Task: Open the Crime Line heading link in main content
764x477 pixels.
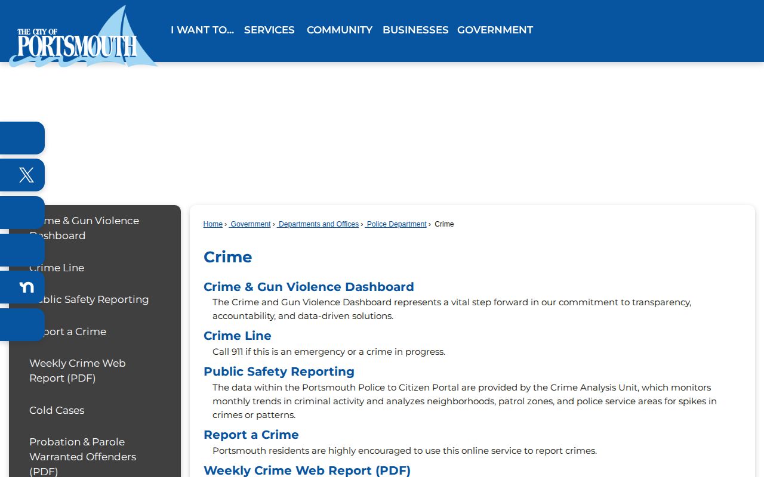Action: click(238, 336)
